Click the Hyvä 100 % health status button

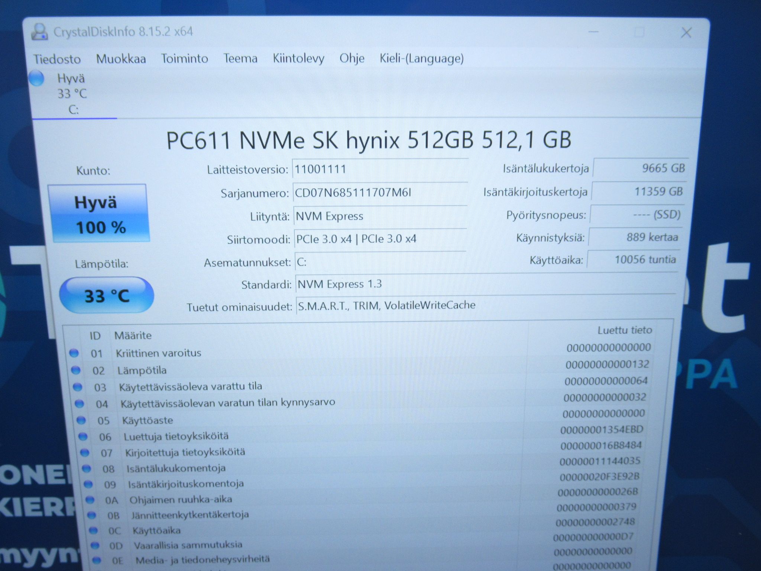coord(98,213)
